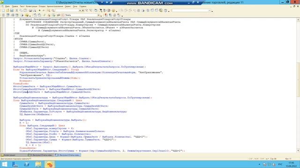Image resolution: width=300 pixels, height=168 pixels.
Task: Expand the search field history dropdown
Action: pos(80,10)
